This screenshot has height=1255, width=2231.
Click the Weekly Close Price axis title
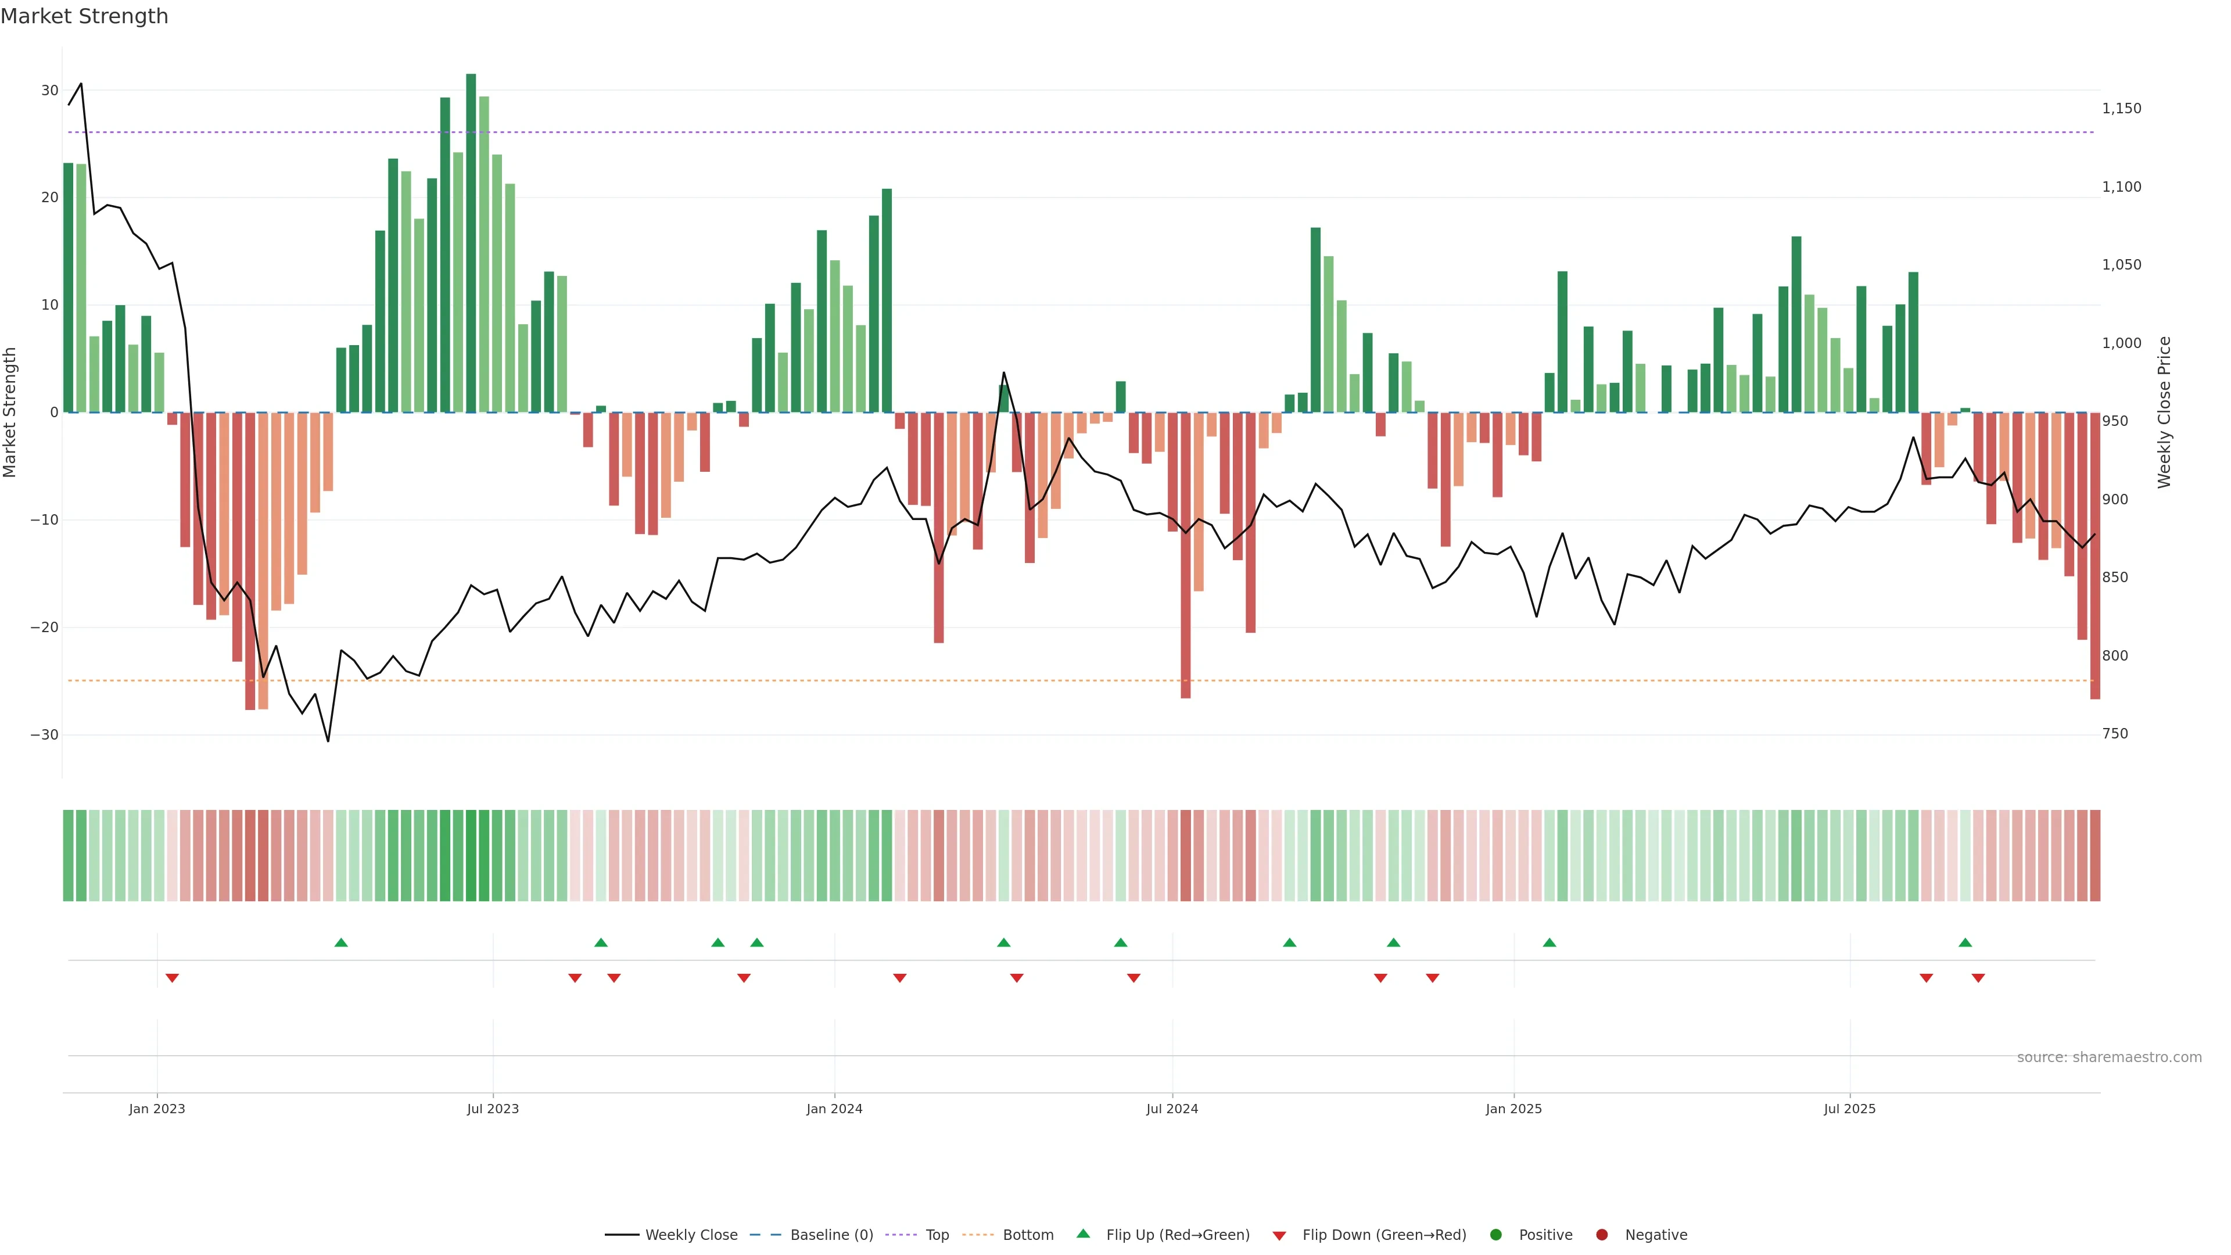pos(2164,413)
